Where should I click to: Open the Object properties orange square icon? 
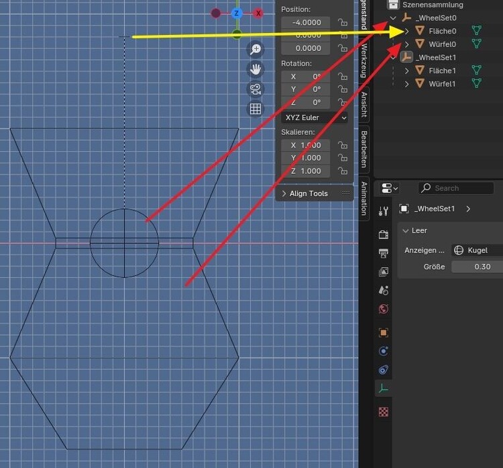pyautogui.click(x=384, y=332)
